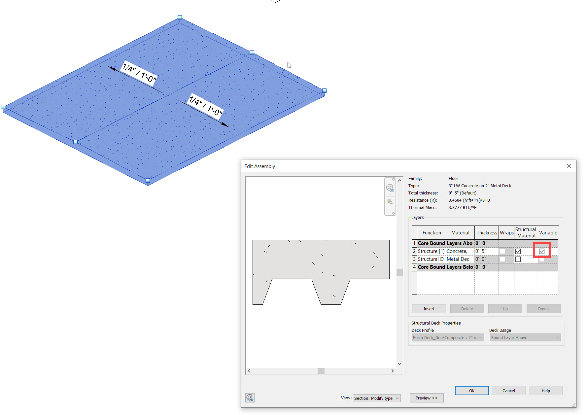Click the right arrow of the preview horizontal scrollbar
The height and width of the screenshot is (415, 588).
pyautogui.click(x=393, y=371)
